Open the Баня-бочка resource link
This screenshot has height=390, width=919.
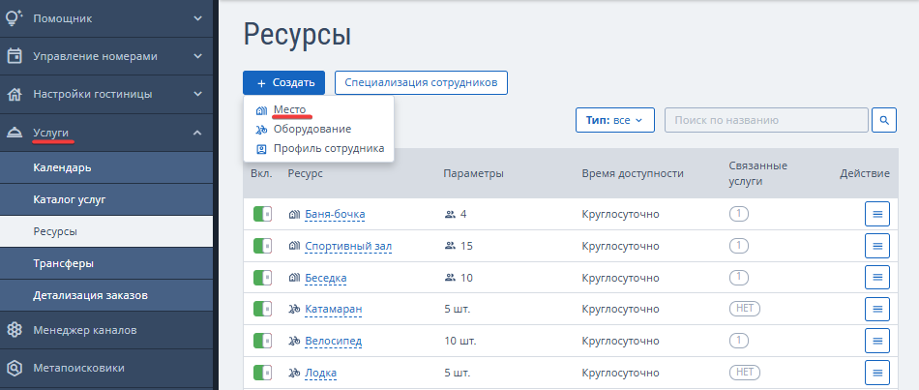point(335,214)
